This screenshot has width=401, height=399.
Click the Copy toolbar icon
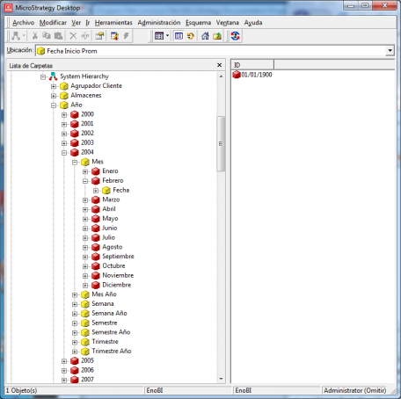coord(47,36)
